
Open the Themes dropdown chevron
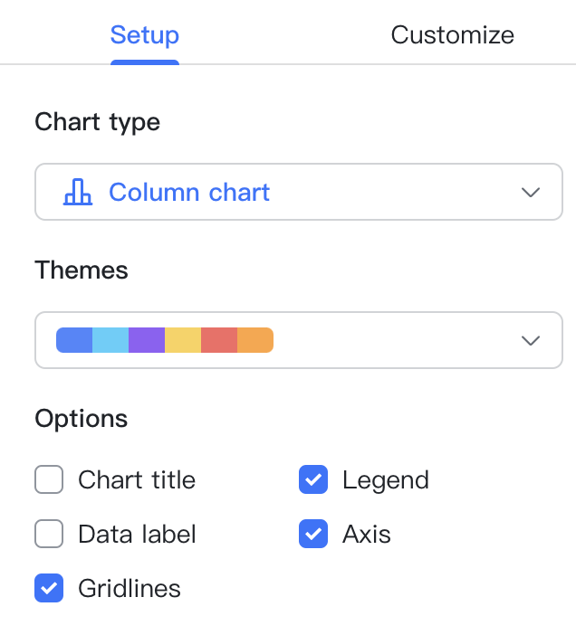coord(531,340)
